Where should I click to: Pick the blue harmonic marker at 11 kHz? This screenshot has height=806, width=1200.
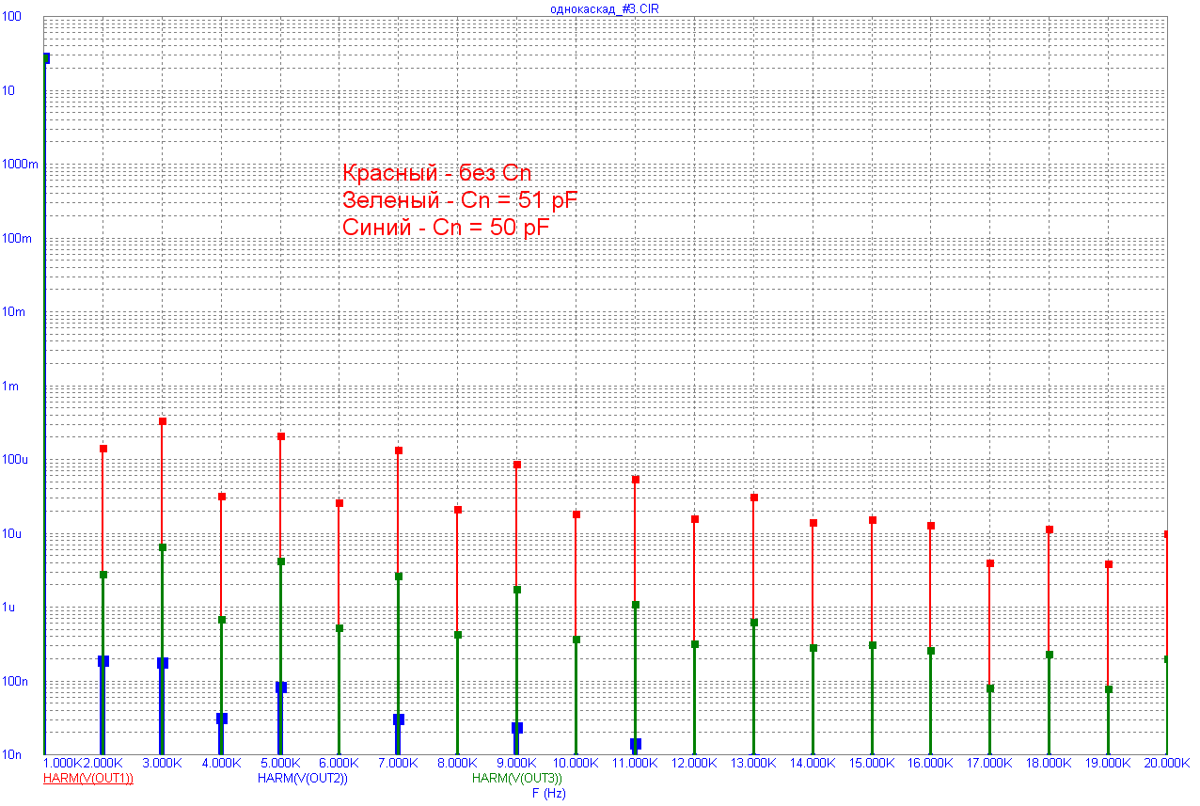tap(636, 744)
